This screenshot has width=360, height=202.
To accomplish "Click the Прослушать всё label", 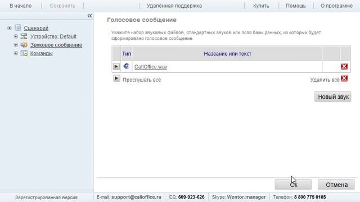I will coord(142,80).
